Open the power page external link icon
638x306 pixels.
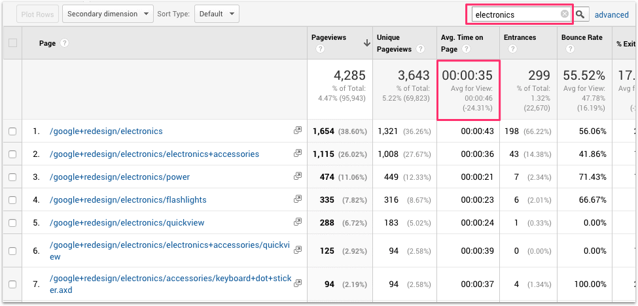click(298, 177)
